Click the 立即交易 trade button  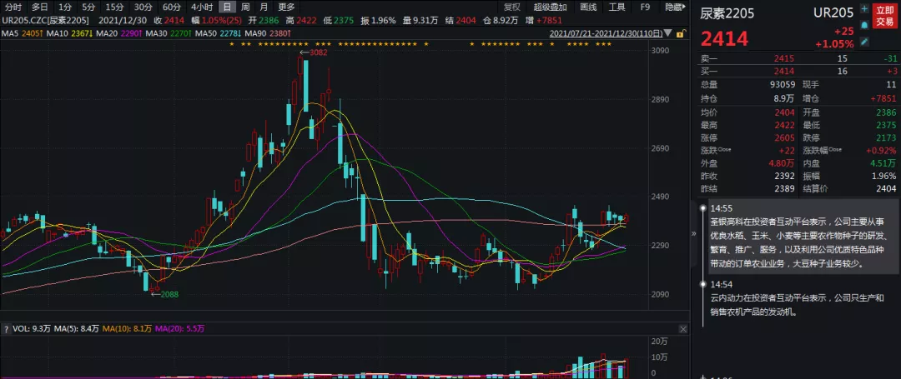(x=884, y=16)
